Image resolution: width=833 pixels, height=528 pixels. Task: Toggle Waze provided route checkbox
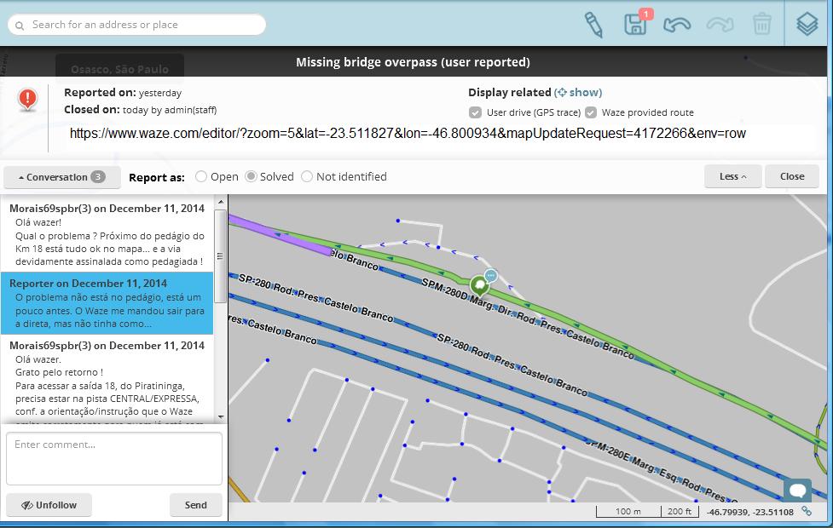click(591, 112)
